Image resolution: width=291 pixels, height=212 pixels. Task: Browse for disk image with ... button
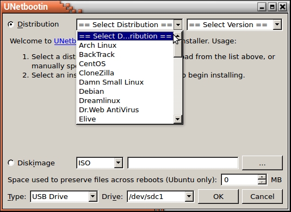pos(262,163)
